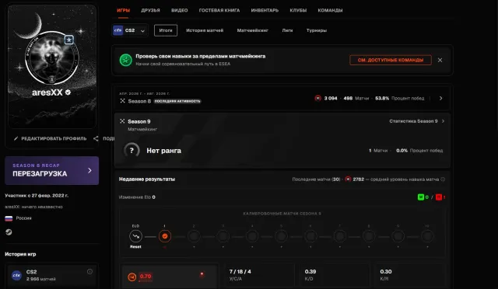Open the Лиги sub-tab
The image size is (498, 289).
pyautogui.click(x=287, y=30)
